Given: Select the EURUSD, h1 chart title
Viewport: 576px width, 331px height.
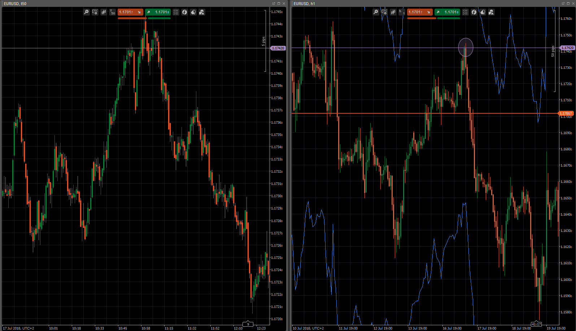Looking at the screenshot, I should (304, 4).
